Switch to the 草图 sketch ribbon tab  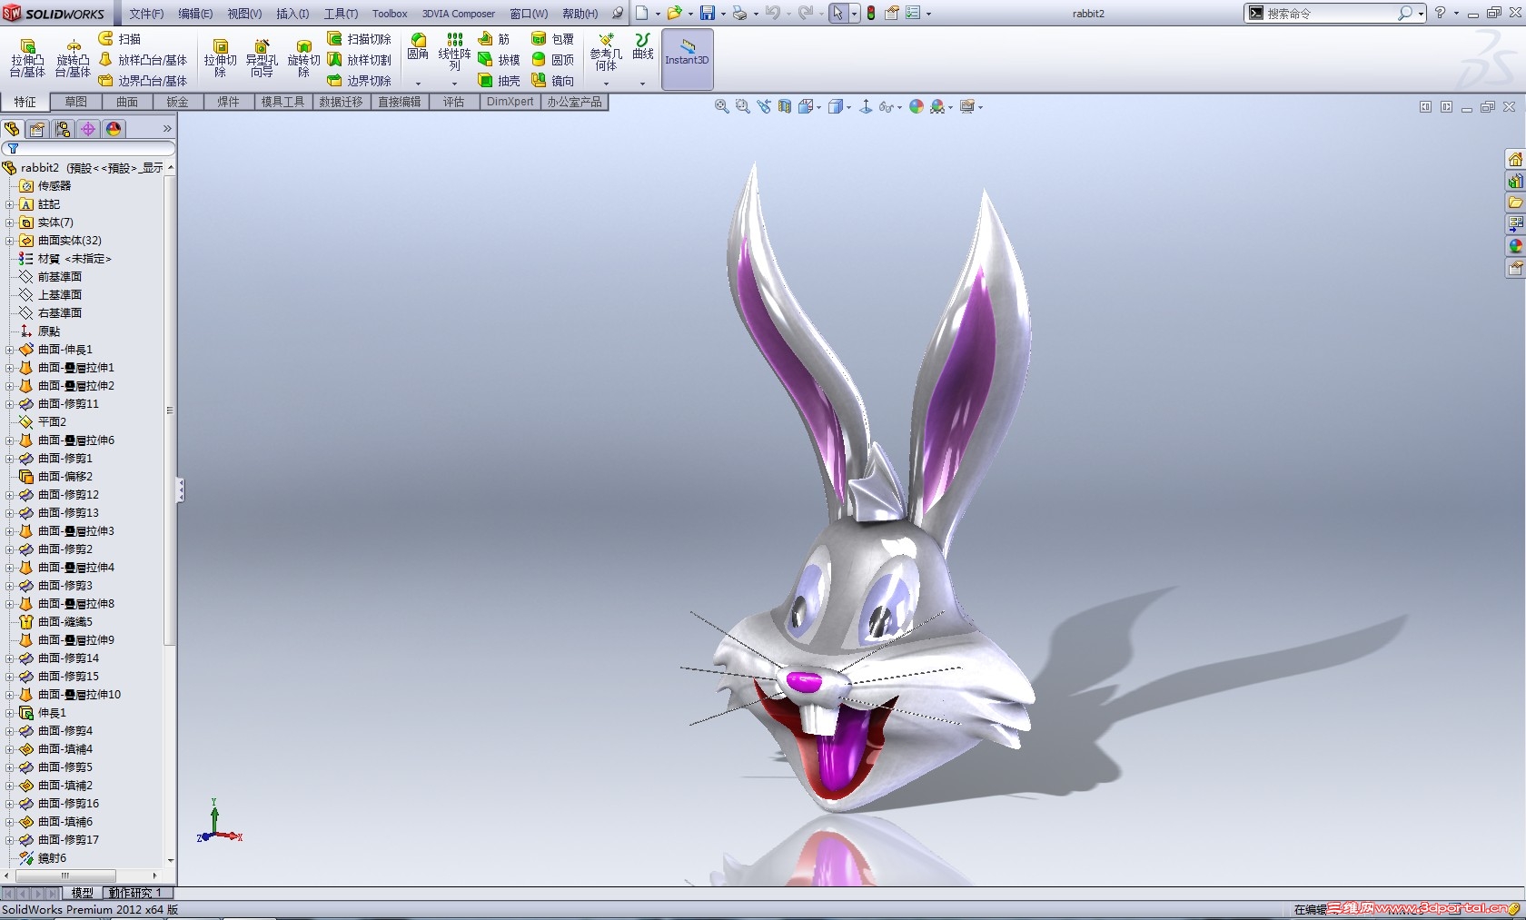click(x=76, y=102)
